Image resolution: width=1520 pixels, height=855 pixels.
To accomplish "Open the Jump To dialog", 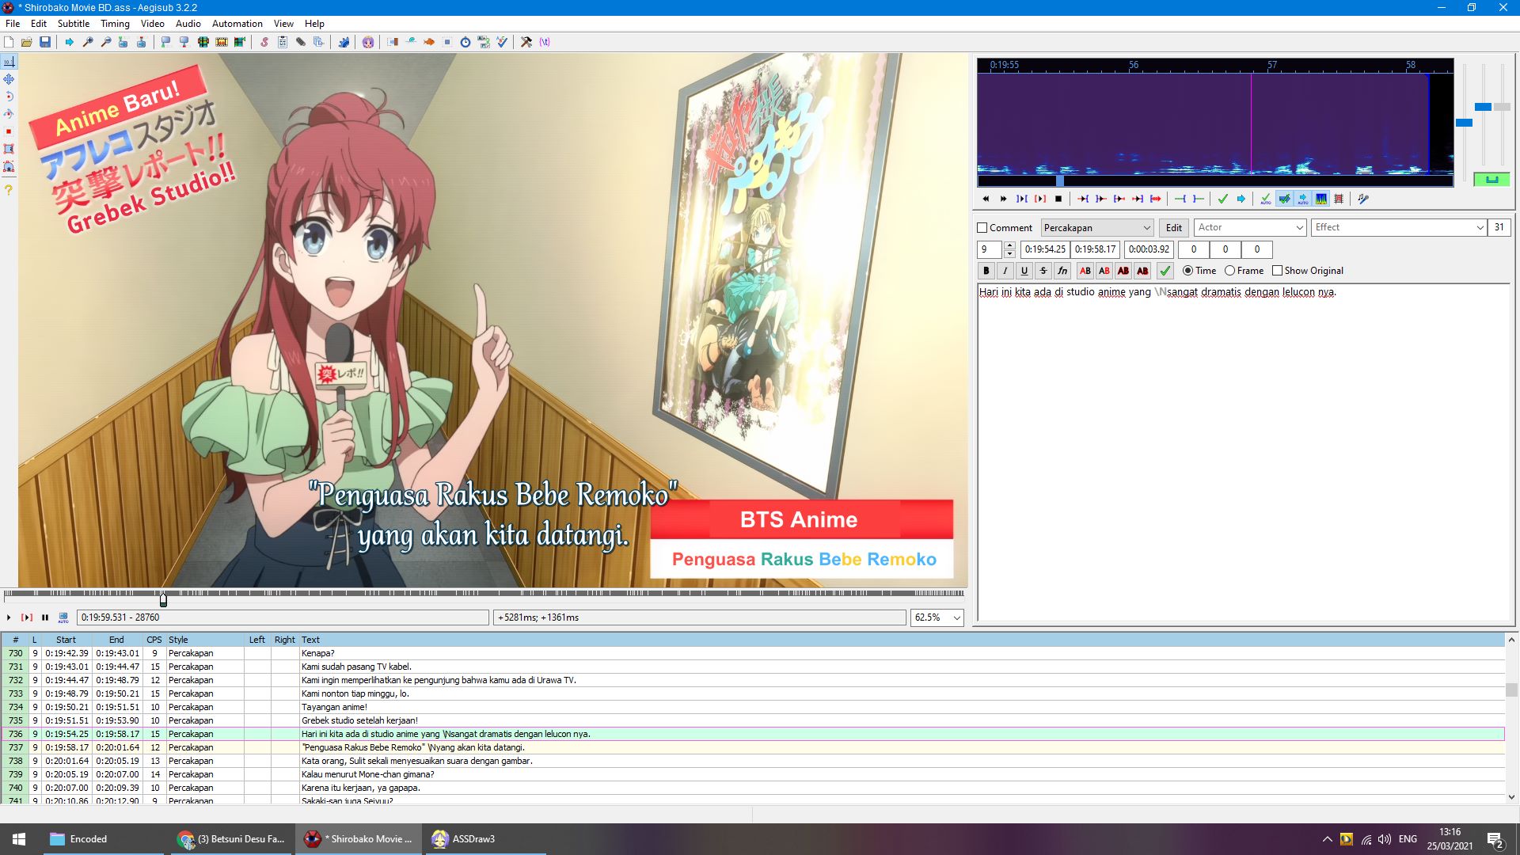I will pos(70,42).
